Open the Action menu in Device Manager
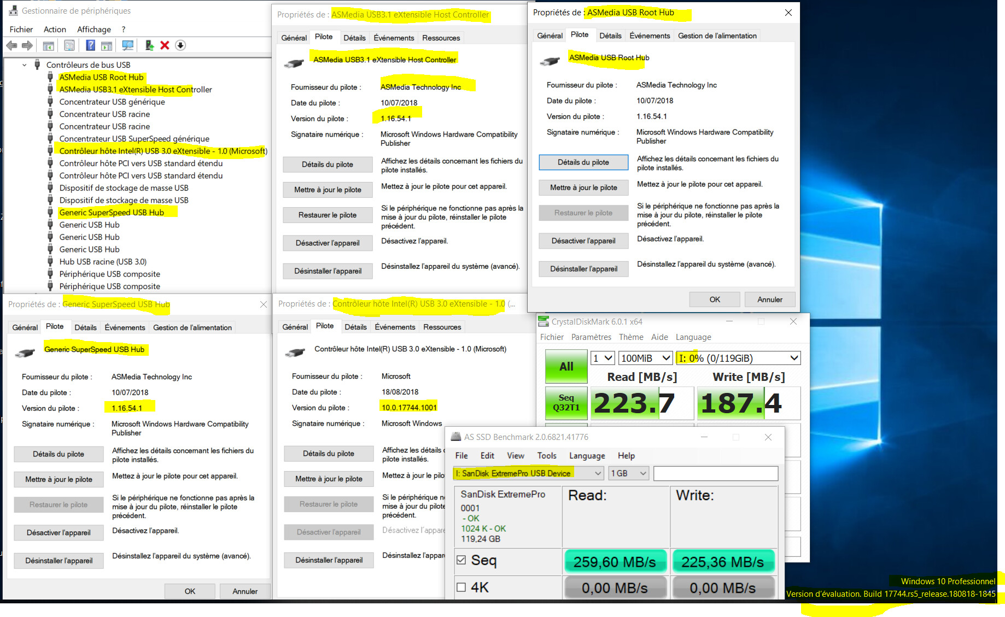The image size is (1005, 617). point(55,30)
